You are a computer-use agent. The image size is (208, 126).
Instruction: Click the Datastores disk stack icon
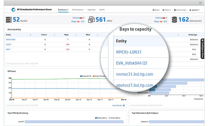pos(174,20)
